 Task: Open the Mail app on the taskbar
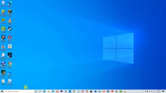coord(53,91)
